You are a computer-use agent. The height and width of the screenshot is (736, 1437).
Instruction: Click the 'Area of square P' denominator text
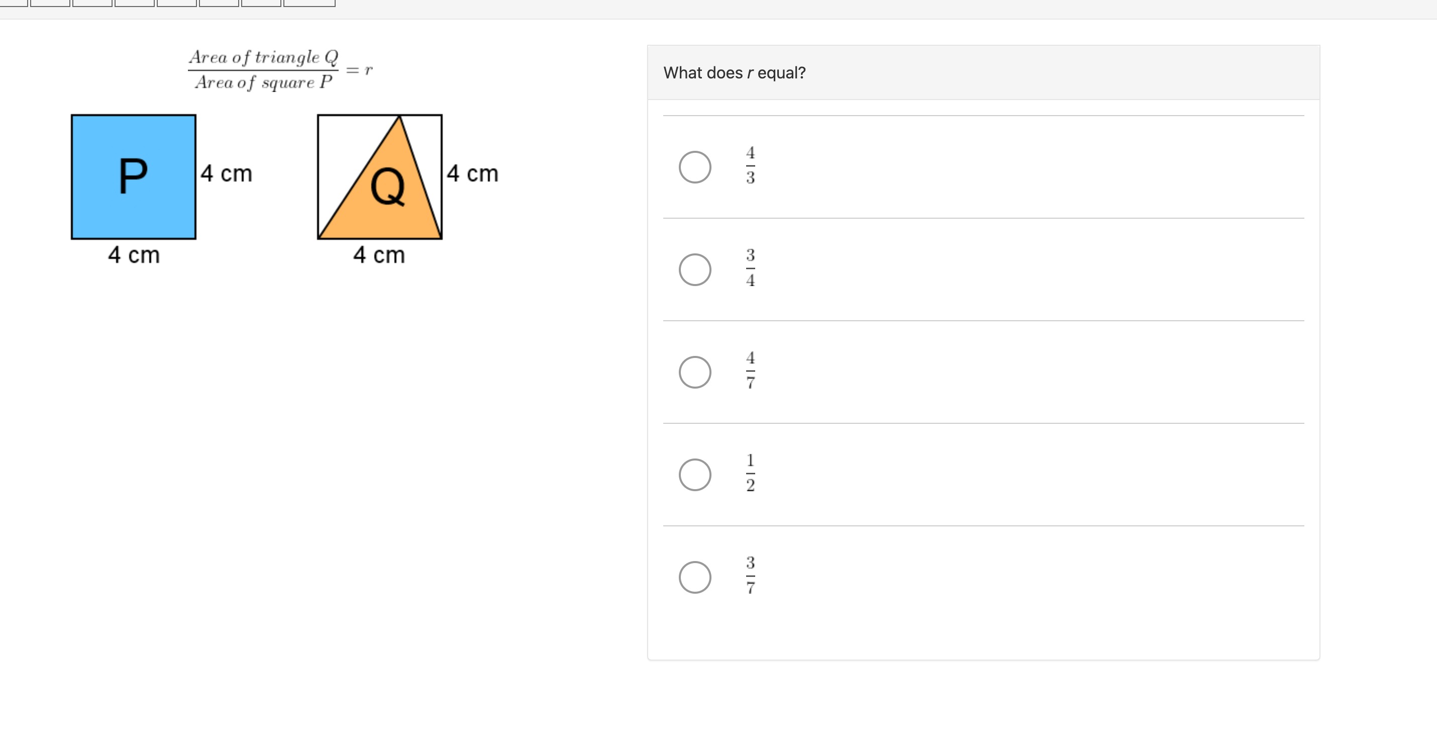pos(263,82)
